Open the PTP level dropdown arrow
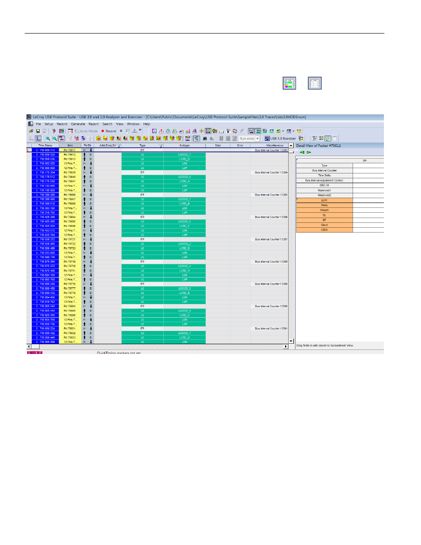The width and height of the screenshot is (421, 545). click(x=293, y=131)
